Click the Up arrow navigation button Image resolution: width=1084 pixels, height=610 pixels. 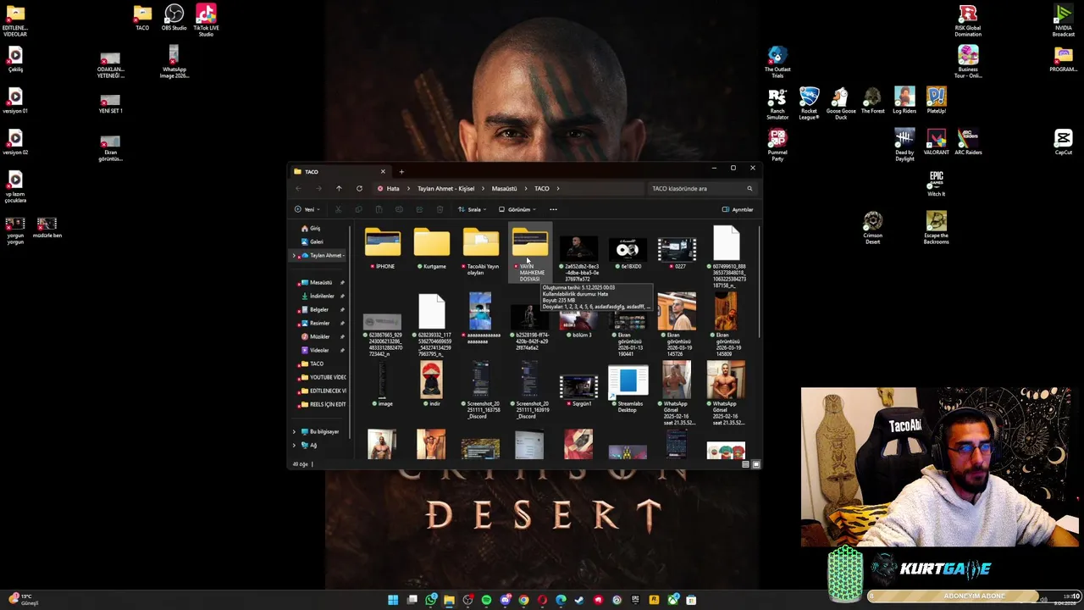[x=339, y=189]
